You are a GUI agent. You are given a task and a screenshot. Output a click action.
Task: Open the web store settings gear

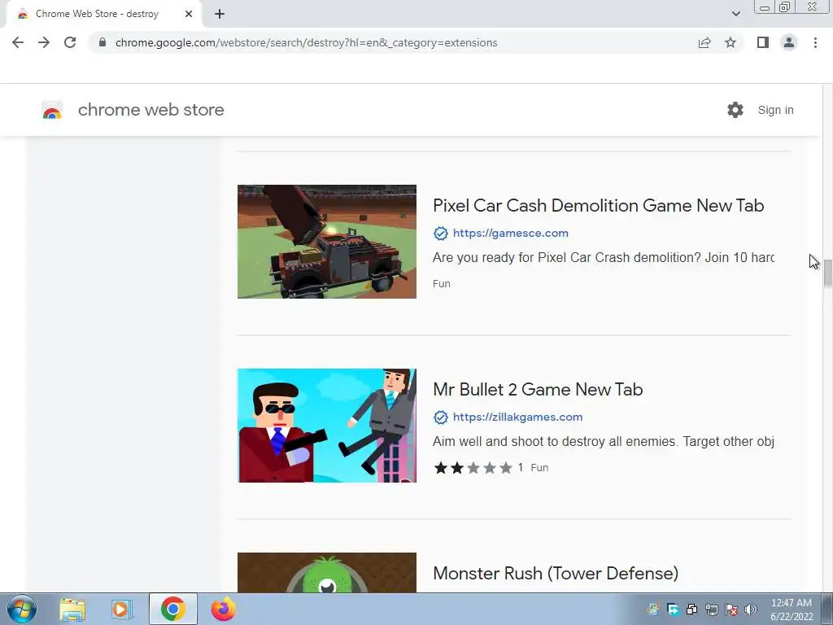pyautogui.click(x=735, y=110)
